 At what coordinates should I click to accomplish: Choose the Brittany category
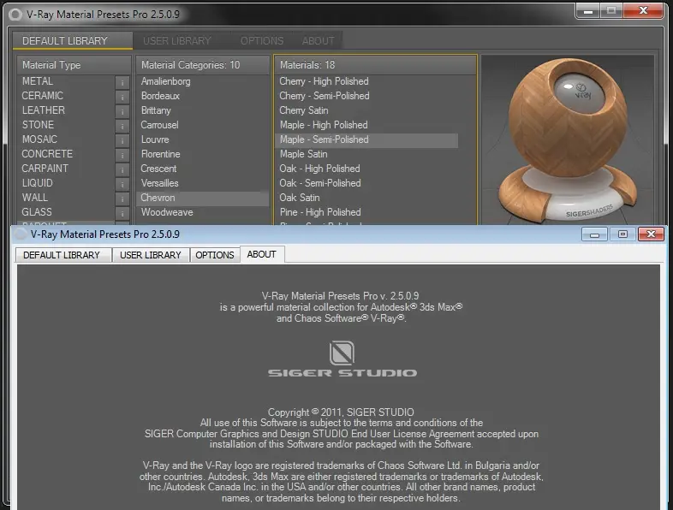202,110
